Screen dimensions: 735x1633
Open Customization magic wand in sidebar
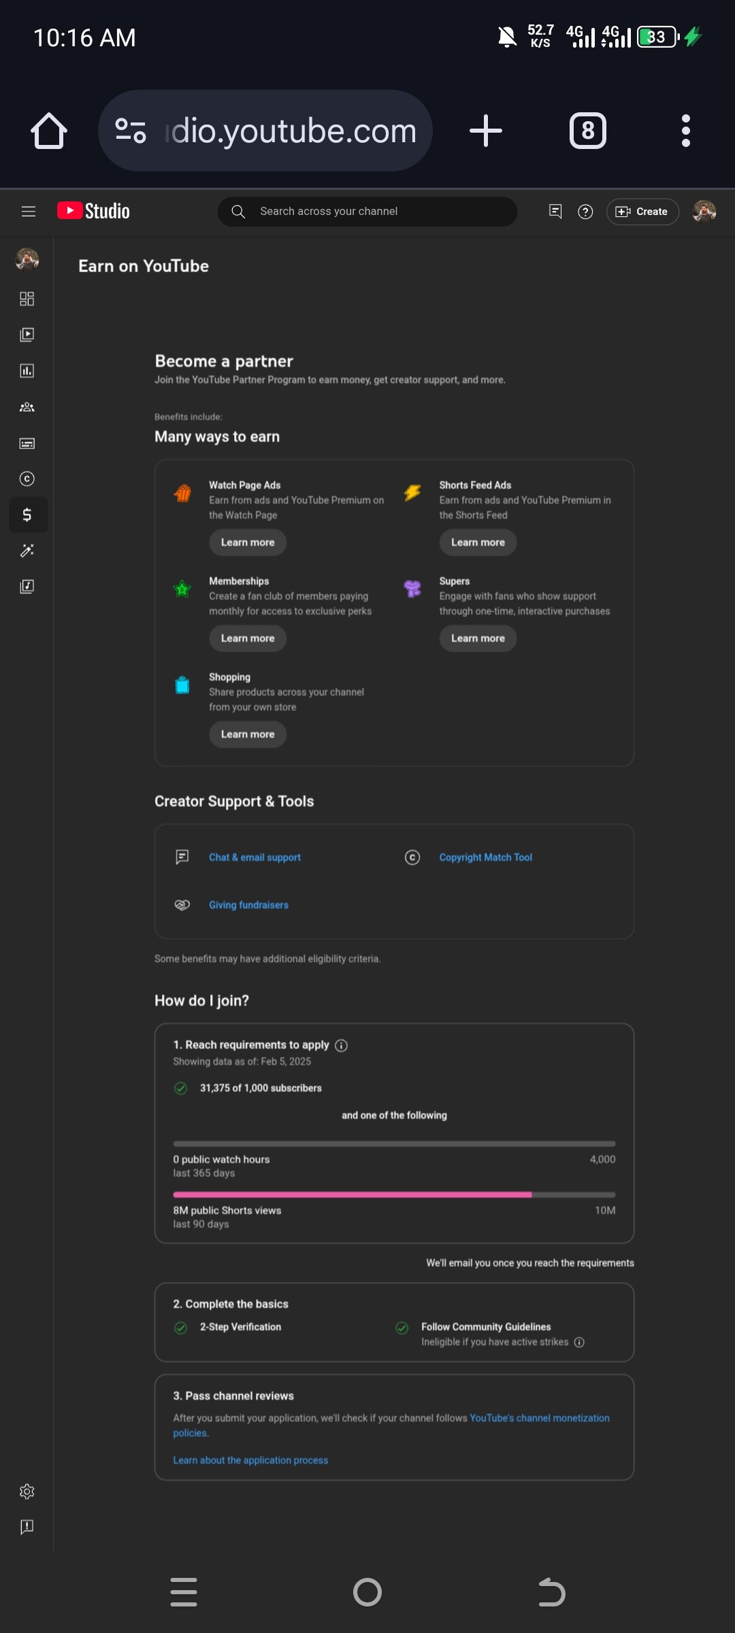(x=27, y=550)
